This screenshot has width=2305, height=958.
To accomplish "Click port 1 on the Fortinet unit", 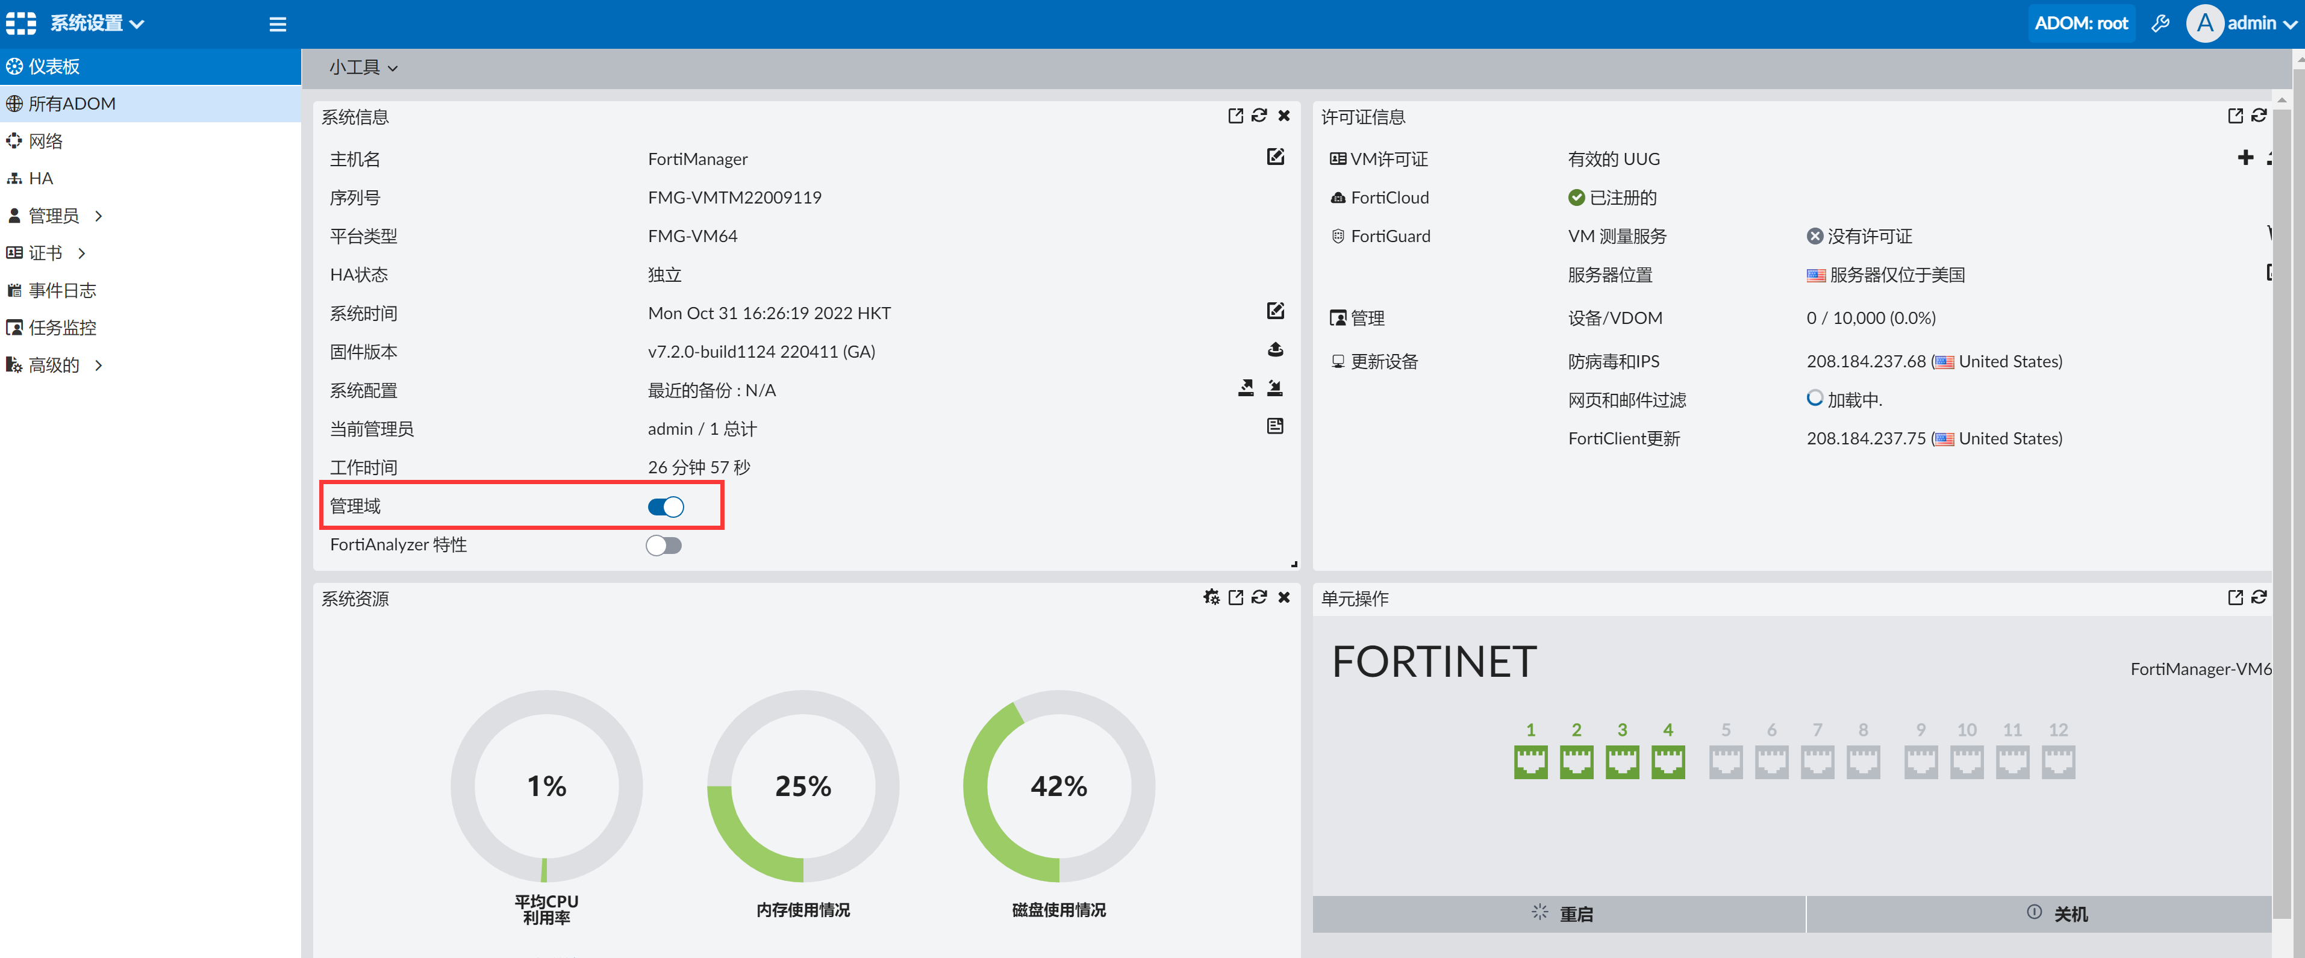I will click(1530, 762).
